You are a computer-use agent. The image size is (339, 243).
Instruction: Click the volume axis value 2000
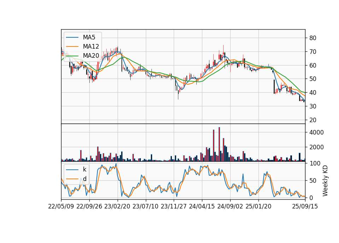[x=316, y=147]
